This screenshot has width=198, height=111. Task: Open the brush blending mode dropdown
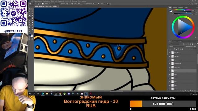pyautogui.click(x=54, y=4)
